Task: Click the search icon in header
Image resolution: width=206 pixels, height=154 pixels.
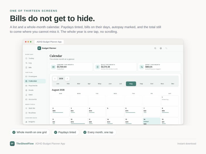Action: (155, 48)
